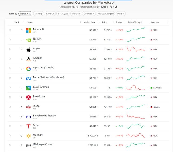Image resolution: width=173 pixels, height=152 pixels.
Task: Open Walmart's 30-day price chart
Action: click(136, 136)
